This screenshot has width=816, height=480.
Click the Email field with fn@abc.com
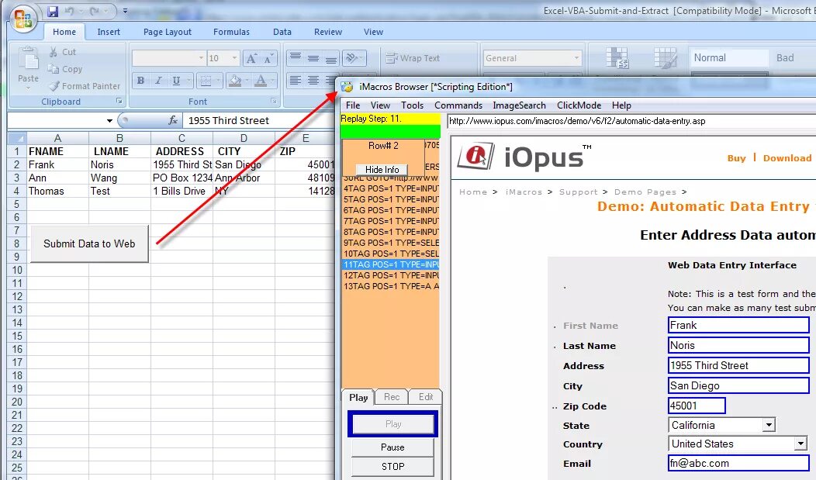[738, 464]
